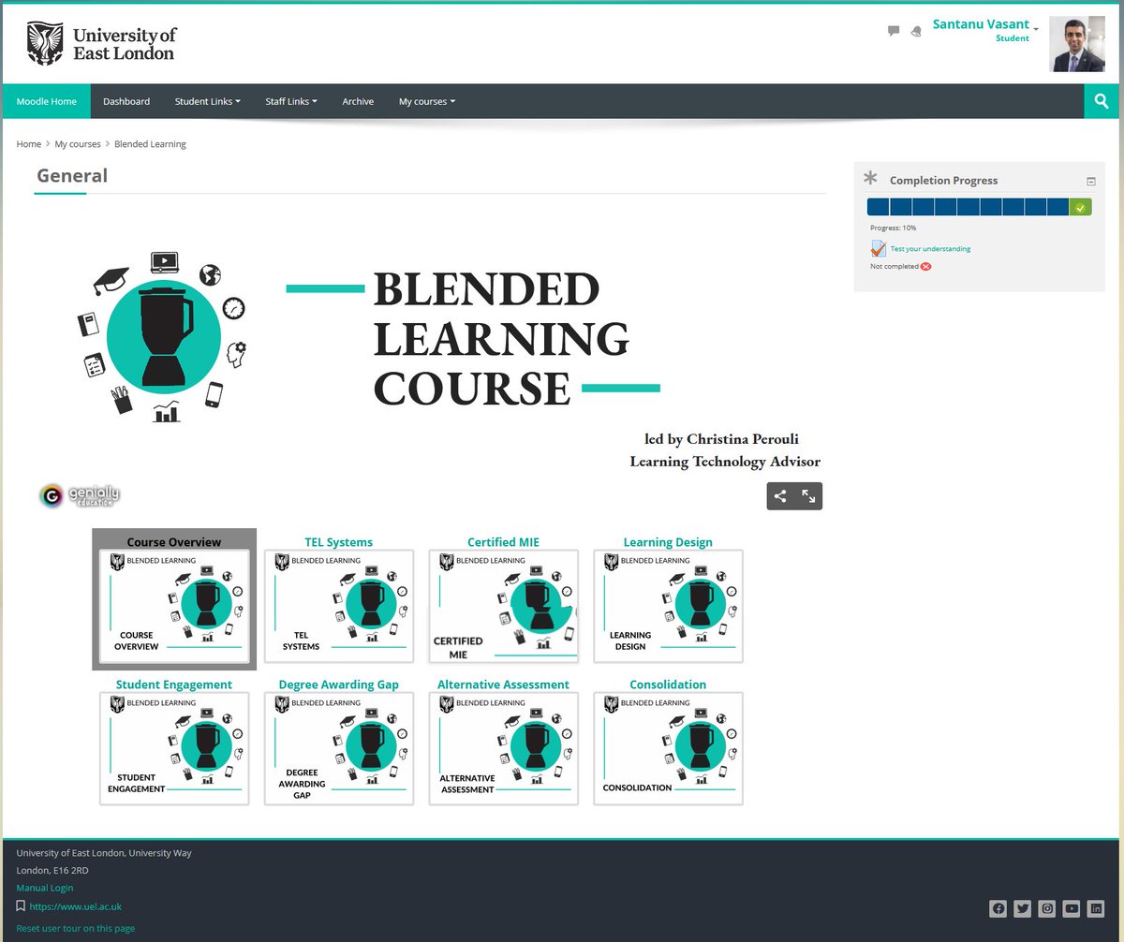Collapse the Completion Progress block

pyautogui.click(x=1091, y=182)
